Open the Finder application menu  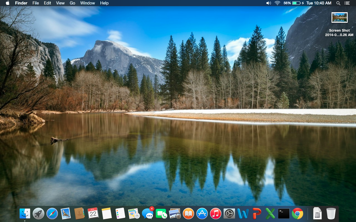pyautogui.click(x=21, y=3)
